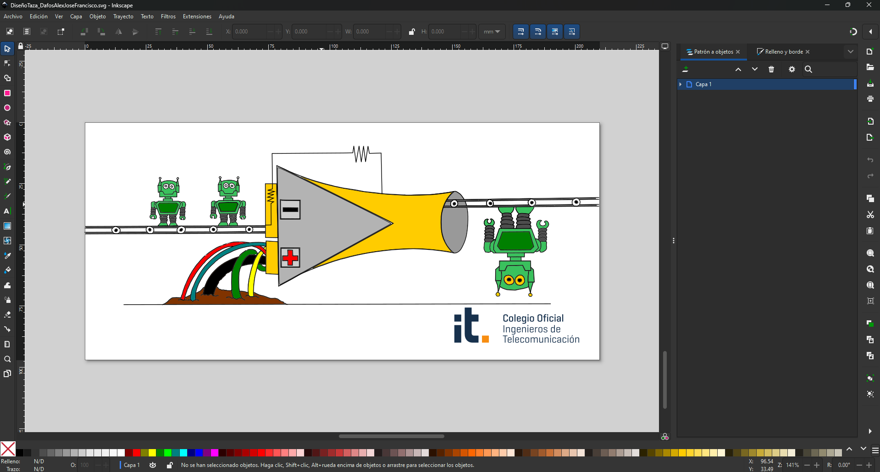Viewport: 880px width, 472px height.
Task: Select the Rectangle tool
Action: (7, 93)
